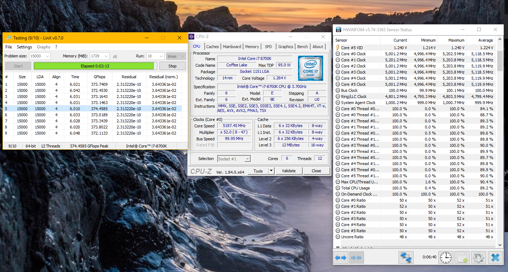Open the File menu in LinX
The image size is (508, 272).
tap(9, 47)
